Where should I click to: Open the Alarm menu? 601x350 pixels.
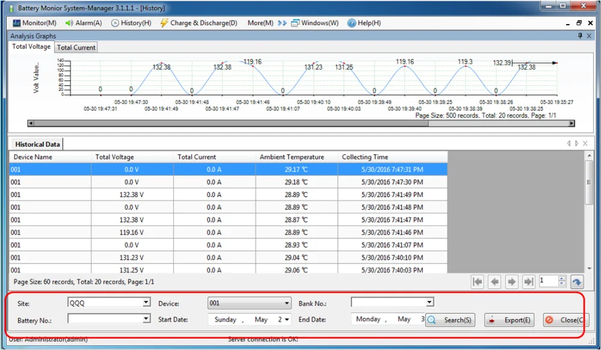coord(83,23)
